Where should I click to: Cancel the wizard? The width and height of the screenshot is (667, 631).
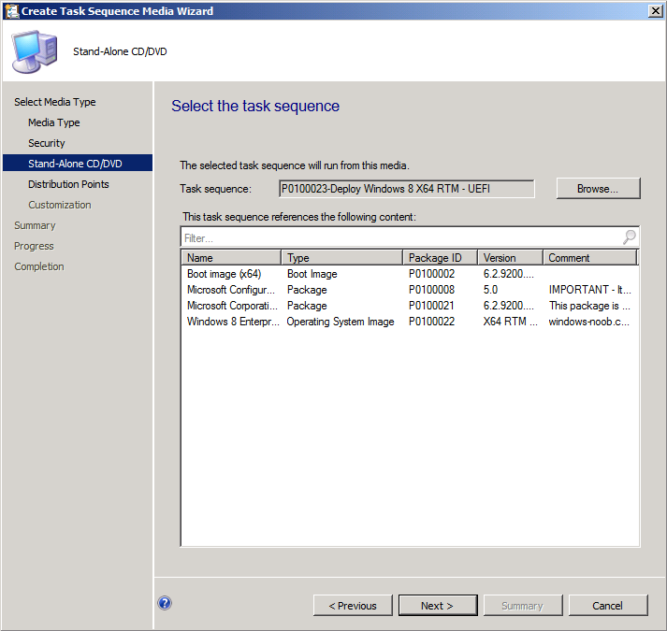(608, 605)
